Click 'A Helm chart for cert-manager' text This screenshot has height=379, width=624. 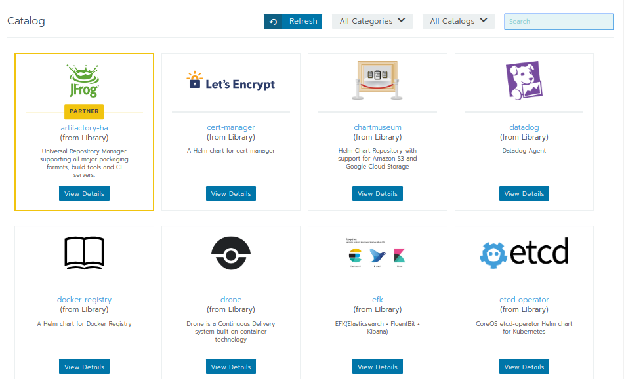231,151
